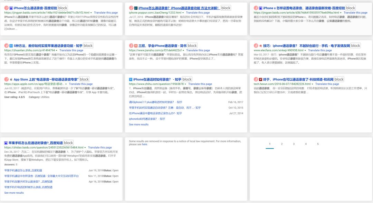
Task: Block the jingyan.baidu.com/article/148a result
Action: [63, 8]
